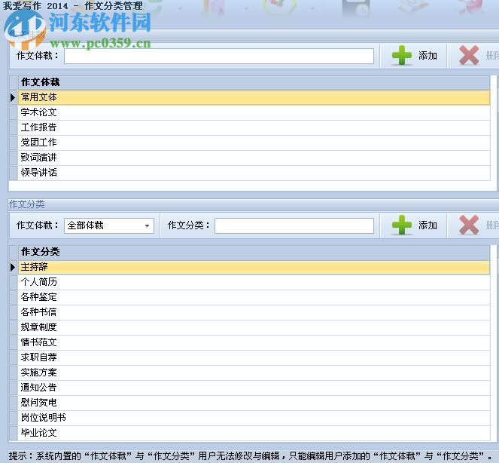Click the red X delete icon in 作文体裁 section

[469, 56]
